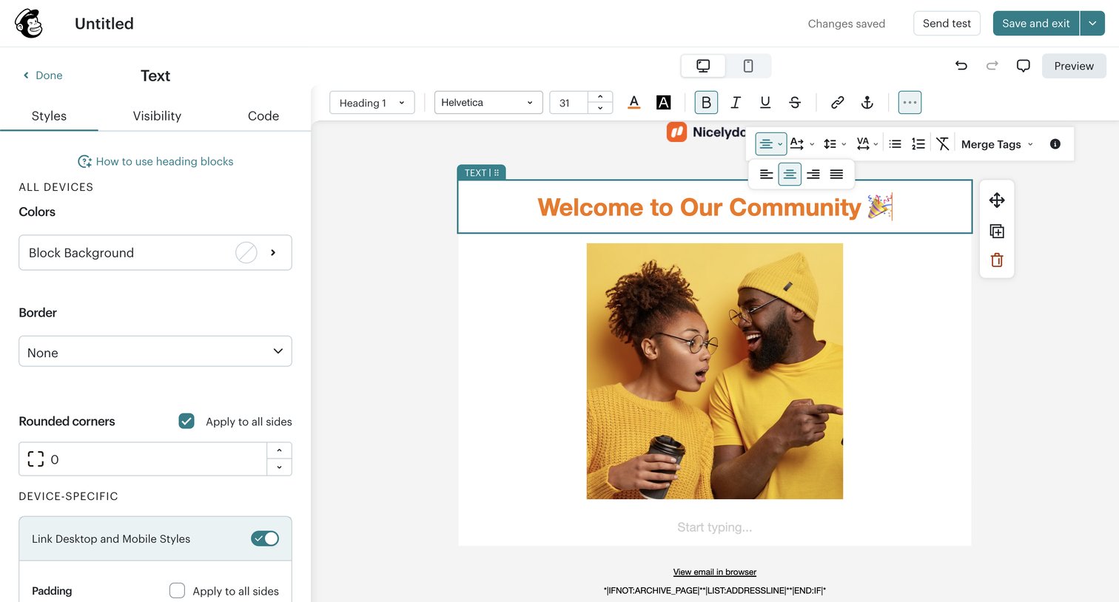Open the Border style dropdown
This screenshot has height=602, width=1119.
pyautogui.click(x=155, y=352)
